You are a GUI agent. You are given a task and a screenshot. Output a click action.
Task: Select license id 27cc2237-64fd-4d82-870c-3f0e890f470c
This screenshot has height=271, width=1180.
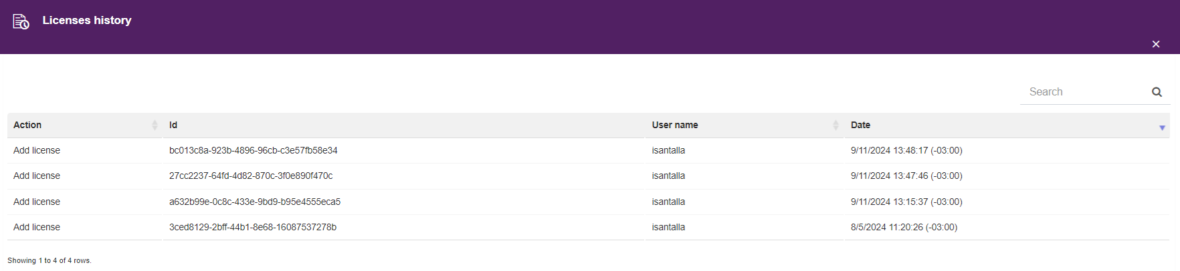251,176
